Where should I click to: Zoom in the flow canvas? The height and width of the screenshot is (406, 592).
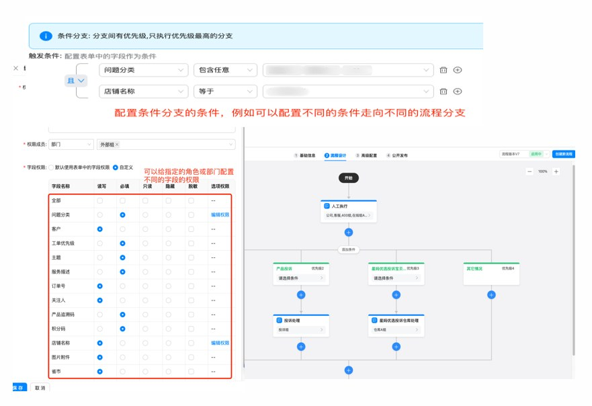(556, 171)
